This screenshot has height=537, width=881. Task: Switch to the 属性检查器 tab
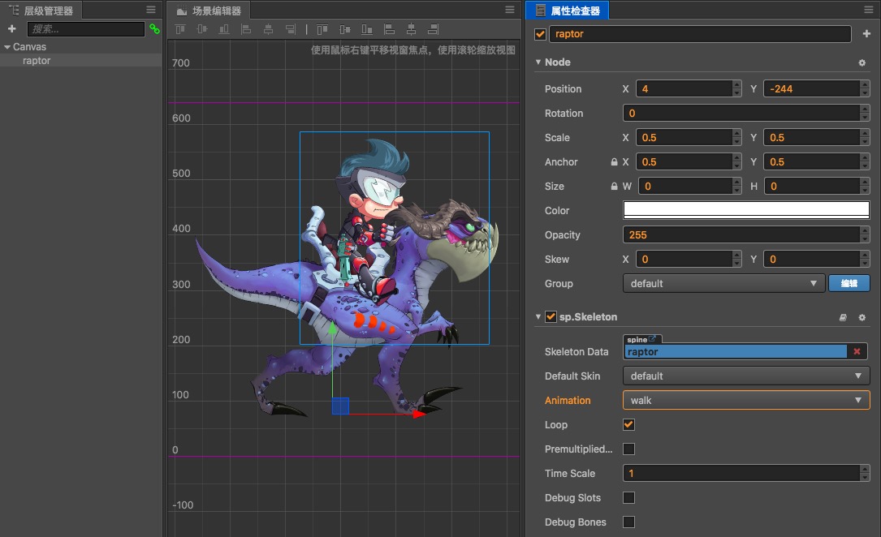pos(568,10)
